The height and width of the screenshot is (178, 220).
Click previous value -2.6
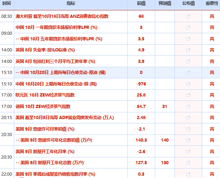(x=141, y=151)
